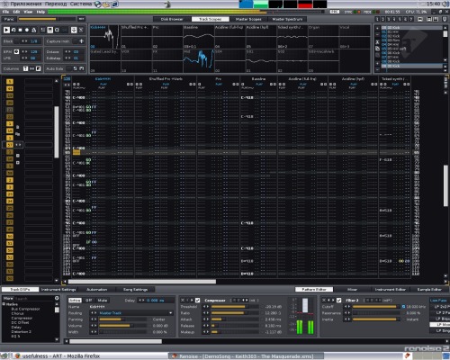Viewport: 450px width, 360px height.
Task: Click the loop pattern playback icon
Action: click(x=13, y=30)
